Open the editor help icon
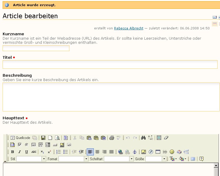Screen dimensions: 220x176 pyautogui.click(x=201, y=159)
